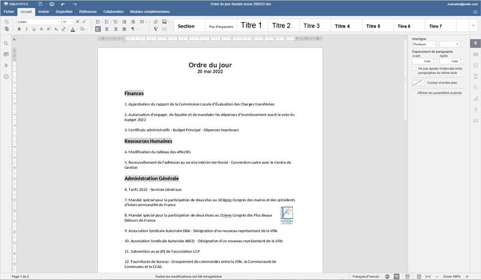Open the Références tab

coord(88,11)
